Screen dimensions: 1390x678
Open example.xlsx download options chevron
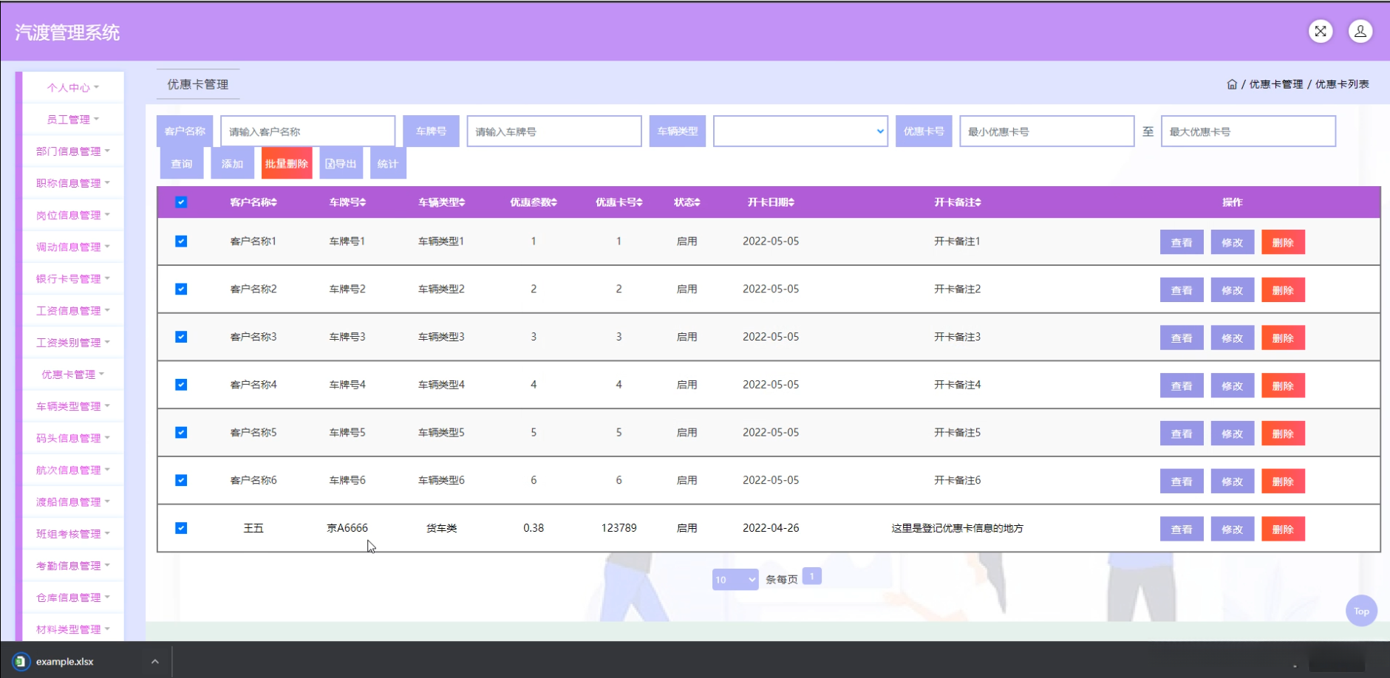pyautogui.click(x=154, y=661)
